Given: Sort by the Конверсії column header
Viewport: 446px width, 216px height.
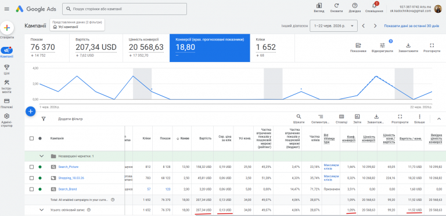Looking at the screenshot, I should (183, 138).
